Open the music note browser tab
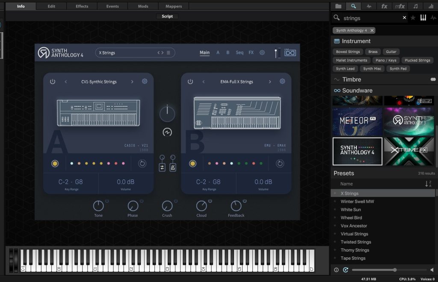 pyautogui.click(x=415, y=6)
